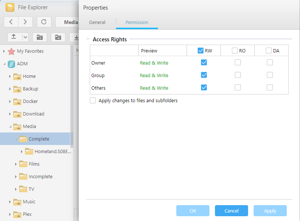Select the Permission tab
This screenshot has height=221, width=300.
coord(137,23)
